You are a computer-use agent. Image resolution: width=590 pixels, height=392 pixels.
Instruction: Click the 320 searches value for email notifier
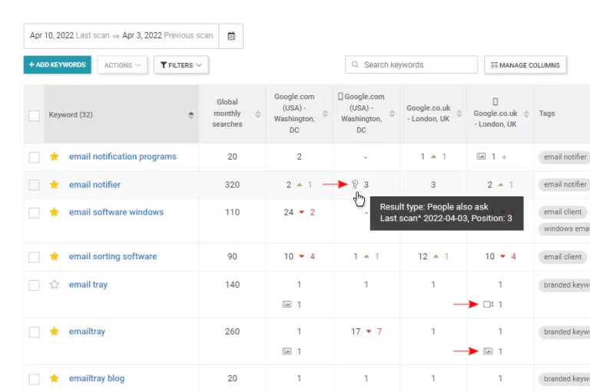tap(232, 185)
